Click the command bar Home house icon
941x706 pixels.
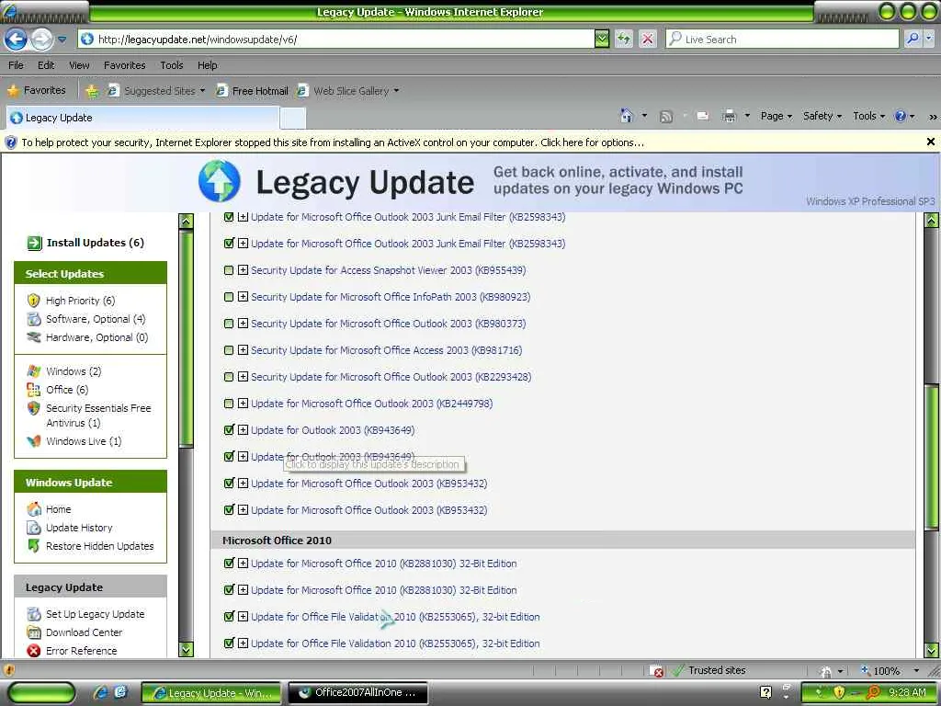pyautogui.click(x=626, y=116)
